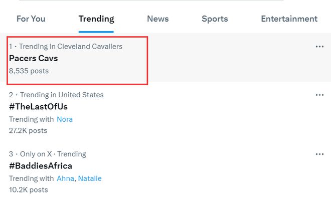The image size is (331, 203).
Task: Click the Natalie related trend link
Action: 90,178
